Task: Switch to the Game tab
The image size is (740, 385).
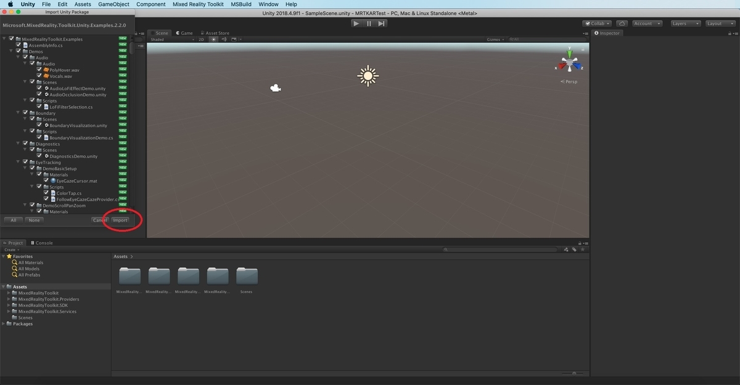Action: click(184, 33)
